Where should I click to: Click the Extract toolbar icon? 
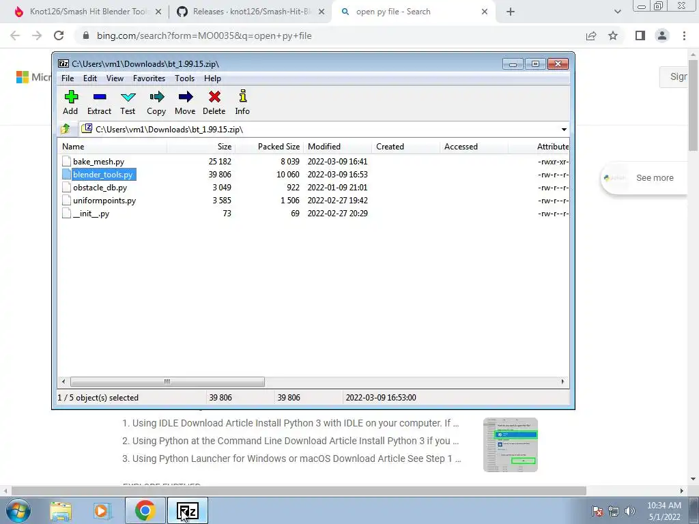point(100,97)
